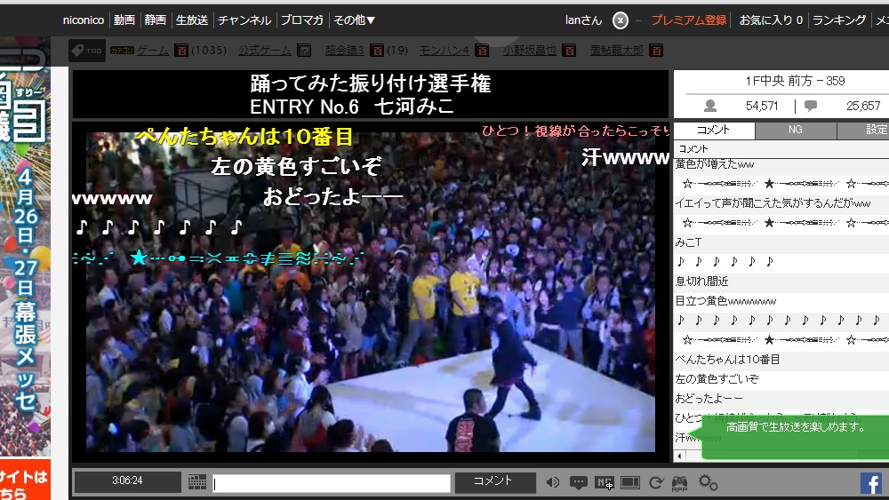Submit with the コメント button
The image size is (889, 500).
click(x=495, y=482)
